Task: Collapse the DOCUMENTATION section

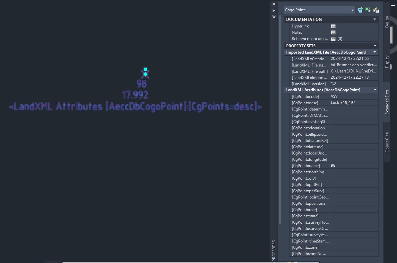Action: 374,19
